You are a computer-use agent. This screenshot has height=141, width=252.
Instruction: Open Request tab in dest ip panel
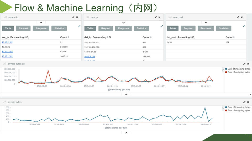tap(106, 28)
